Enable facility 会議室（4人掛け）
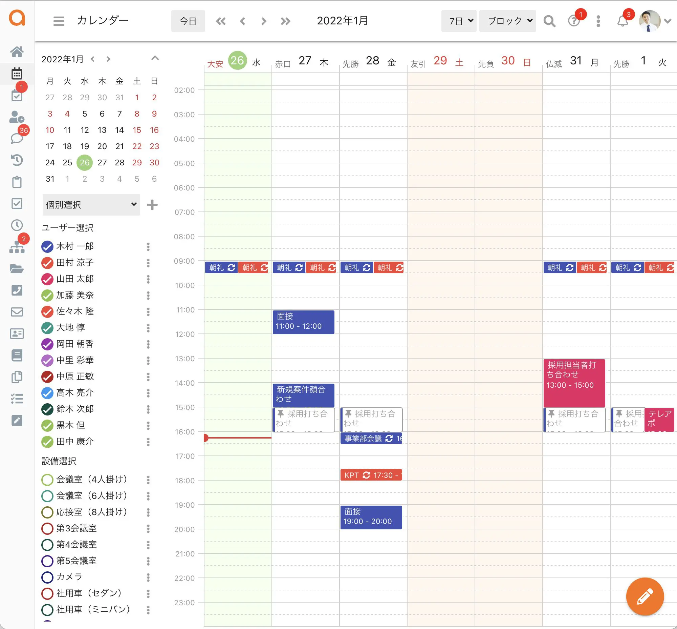 [x=47, y=480]
